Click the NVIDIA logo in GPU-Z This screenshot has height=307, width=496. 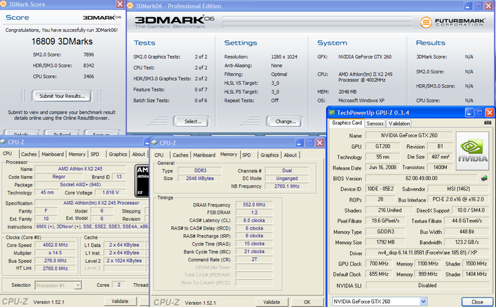[473, 152]
